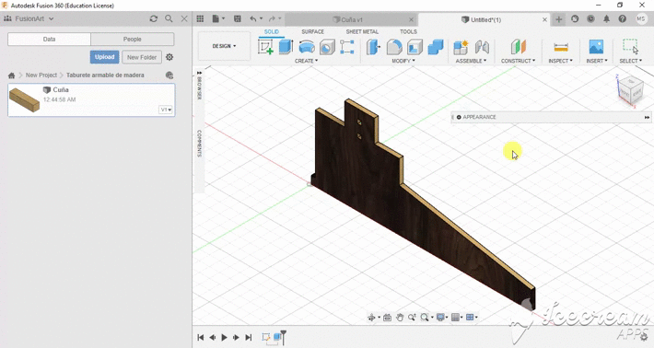The image size is (654, 348).
Task: Open the job status clock icon
Action: [590, 18]
